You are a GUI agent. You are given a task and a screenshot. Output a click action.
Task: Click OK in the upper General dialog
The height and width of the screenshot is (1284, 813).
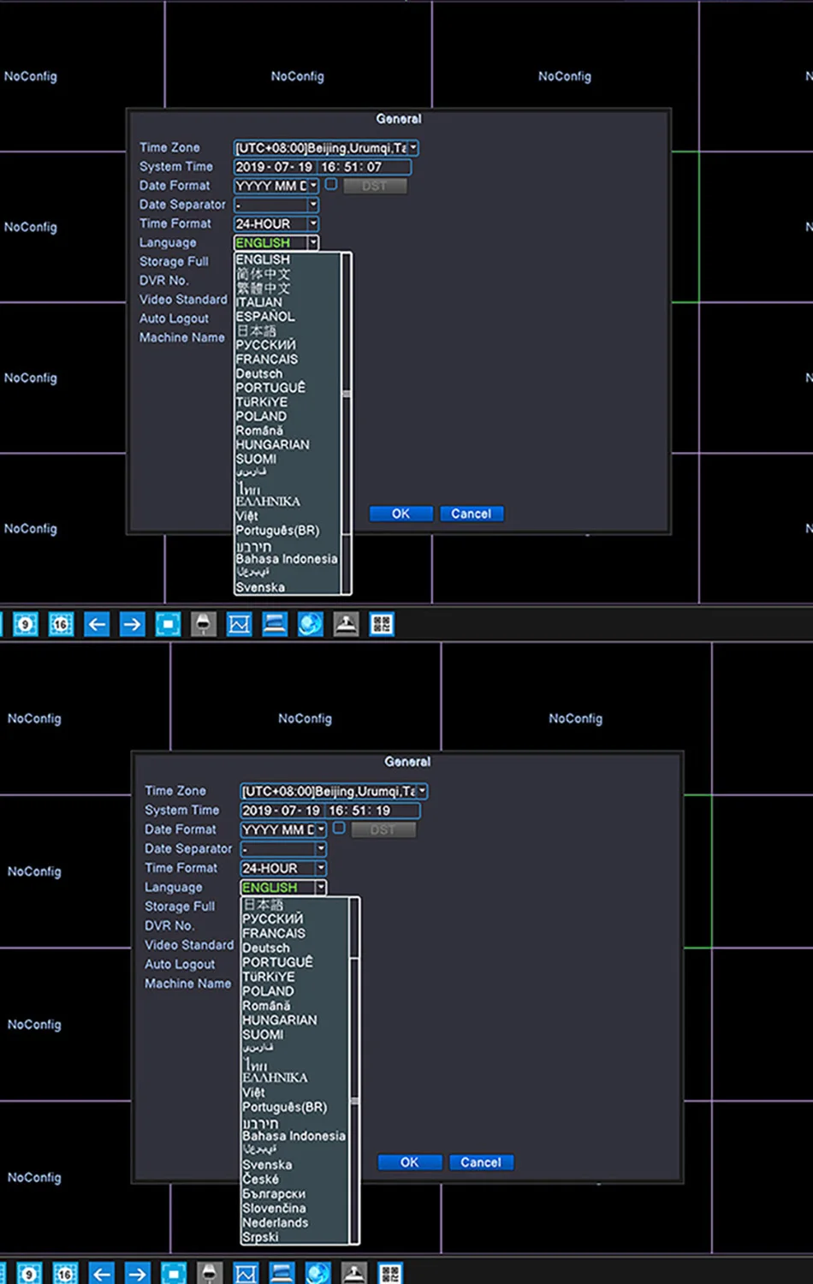(x=401, y=514)
